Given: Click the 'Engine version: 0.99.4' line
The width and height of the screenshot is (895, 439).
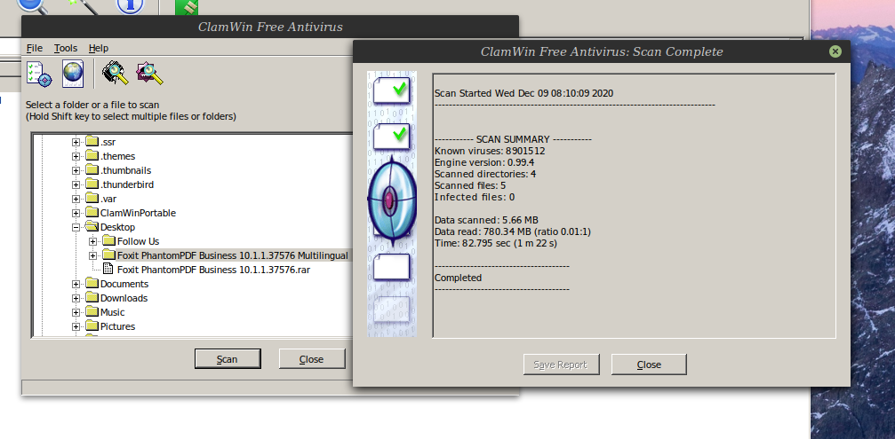Looking at the screenshot, I should tap(484, 162).
